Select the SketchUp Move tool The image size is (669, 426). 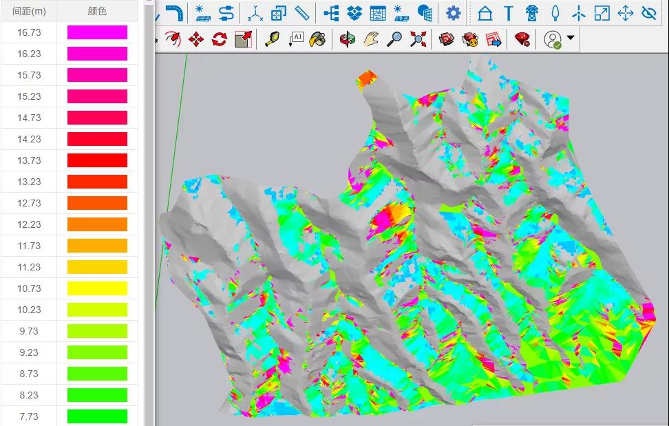click(196, 39)
